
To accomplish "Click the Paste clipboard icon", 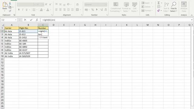I will tap(5, 5).
